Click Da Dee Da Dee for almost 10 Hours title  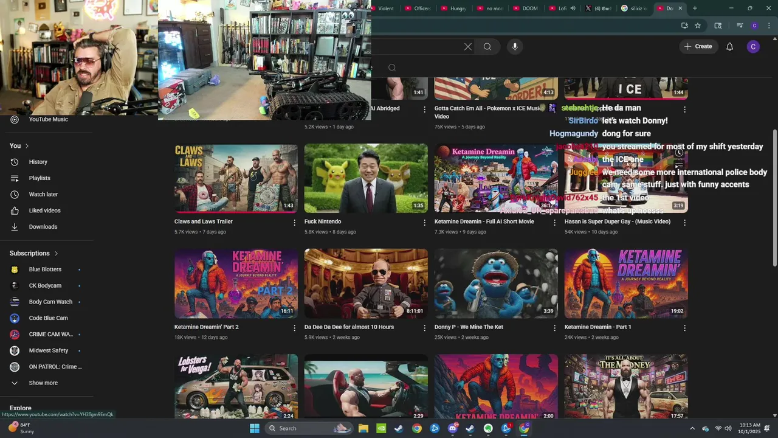click(349, 327)
